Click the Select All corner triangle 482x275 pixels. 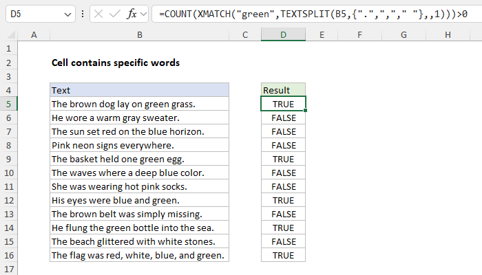point(11,35)
